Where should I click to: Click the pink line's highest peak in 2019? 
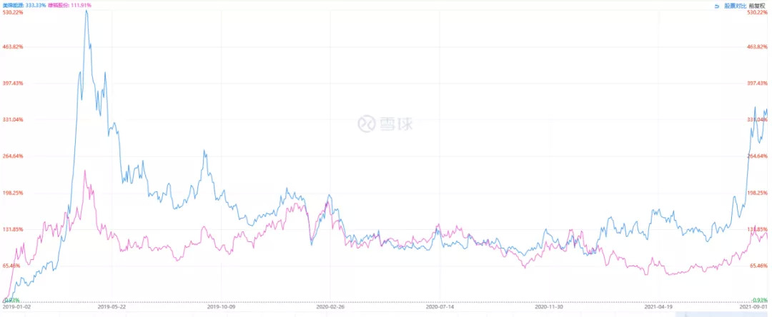coord(84,171)
